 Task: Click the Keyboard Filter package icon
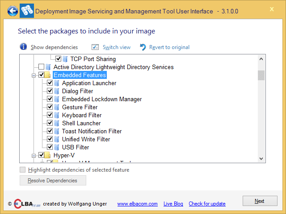(x=57, y=115)
